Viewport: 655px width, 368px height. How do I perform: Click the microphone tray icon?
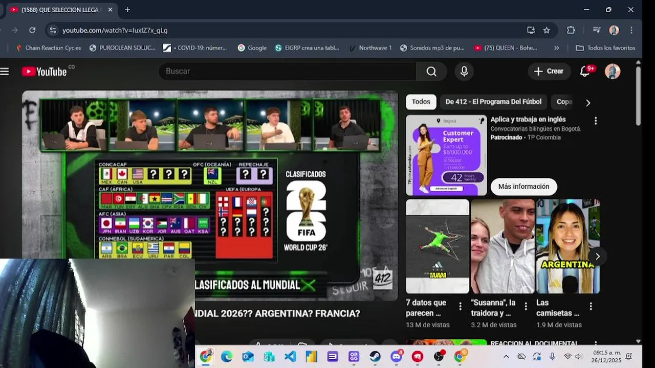(x=552, y=356)
